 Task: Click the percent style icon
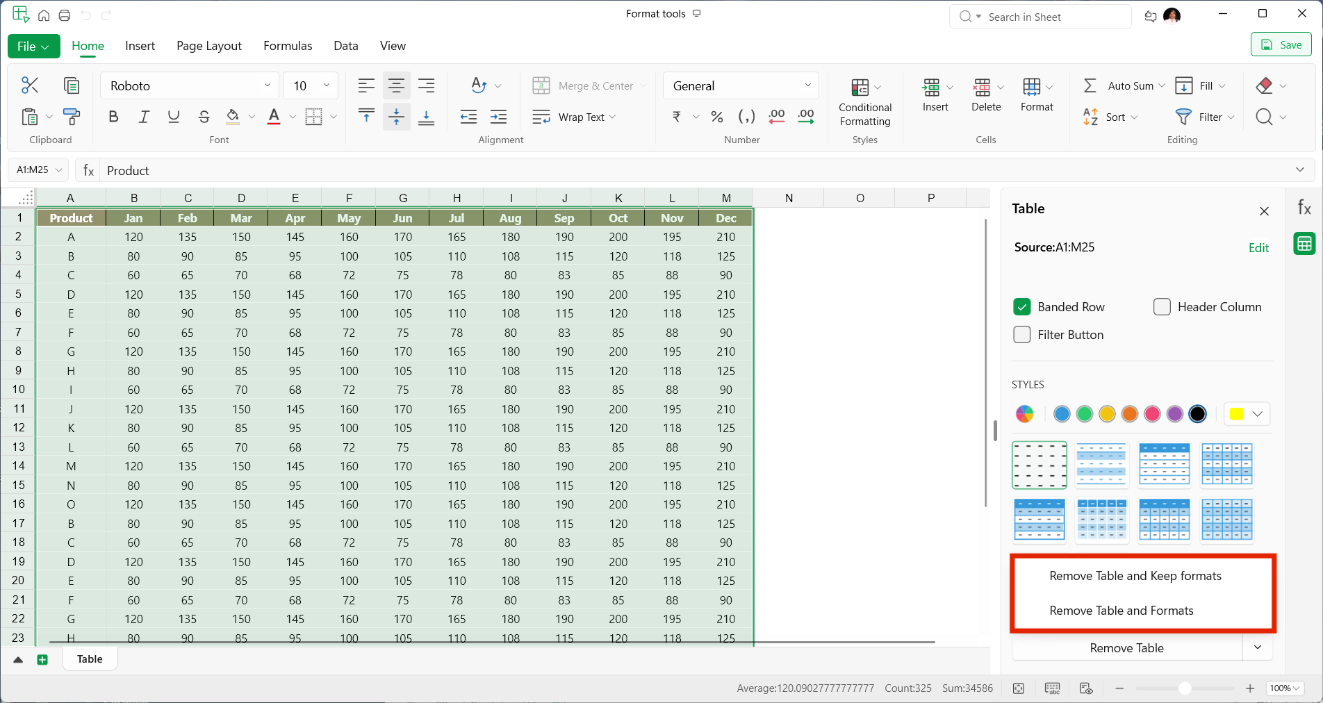(717, 117)
